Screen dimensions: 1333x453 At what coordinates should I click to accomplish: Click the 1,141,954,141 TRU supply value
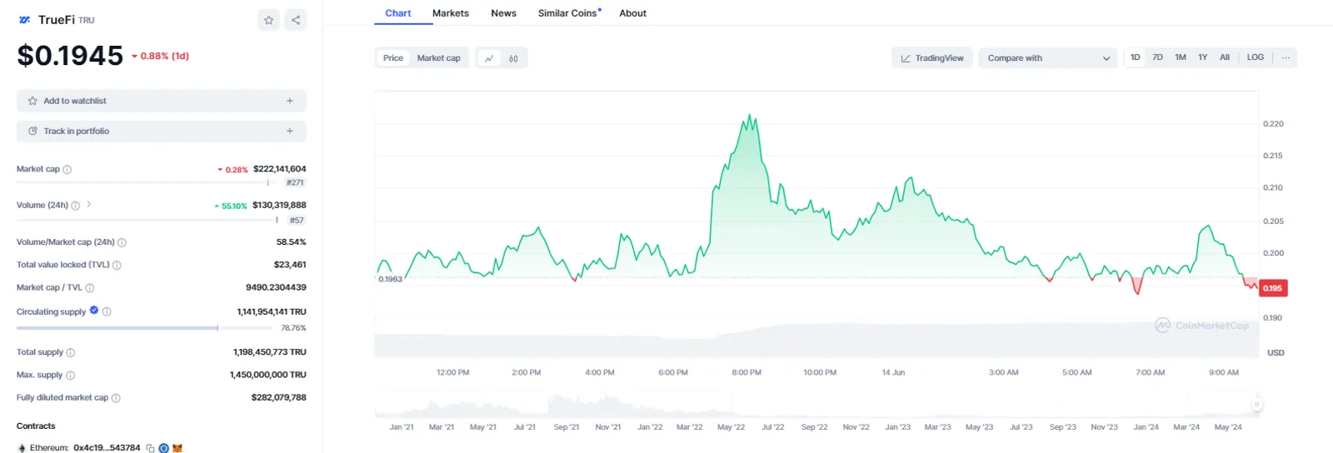tap(272, 312)
